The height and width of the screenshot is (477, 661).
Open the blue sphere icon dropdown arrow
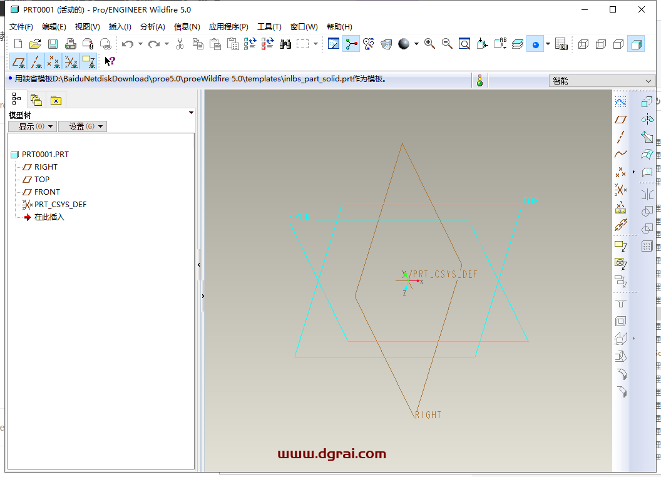(548, 44)
